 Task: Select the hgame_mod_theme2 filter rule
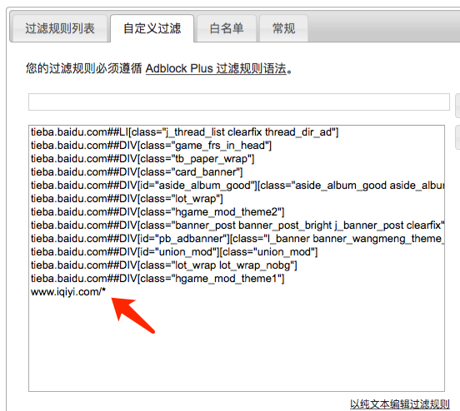point(157,212)
